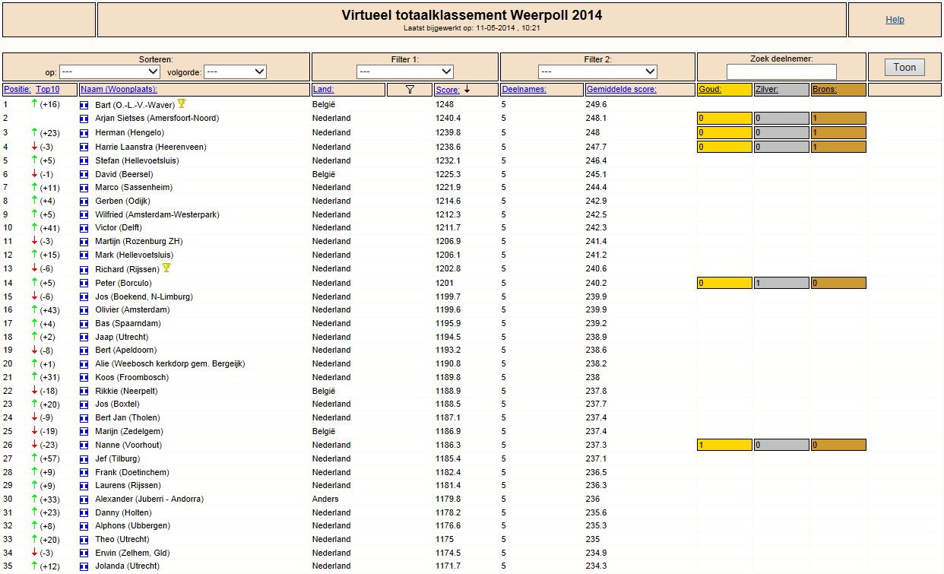This screenshot has height=574, width=944.
Task: Expand the Filter 2 dropdown
Action: [x=597, y=71]
